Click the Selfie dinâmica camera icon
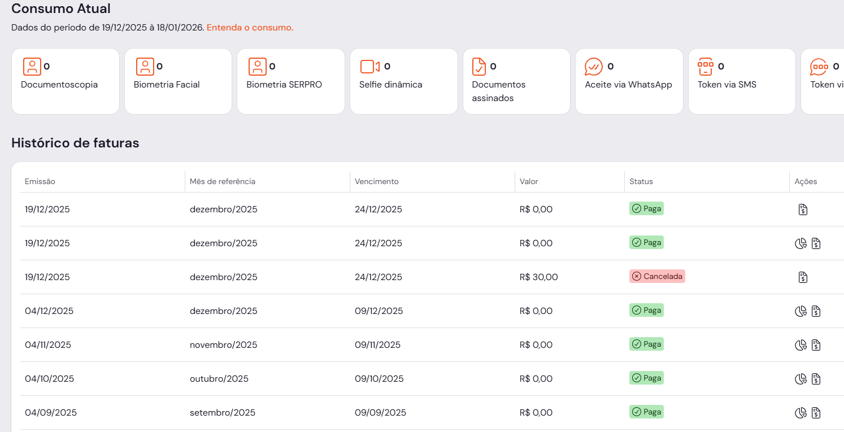The width and height of the screenshot is (844, 432). 369,67
